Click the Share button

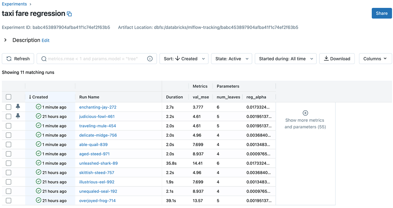382,13
